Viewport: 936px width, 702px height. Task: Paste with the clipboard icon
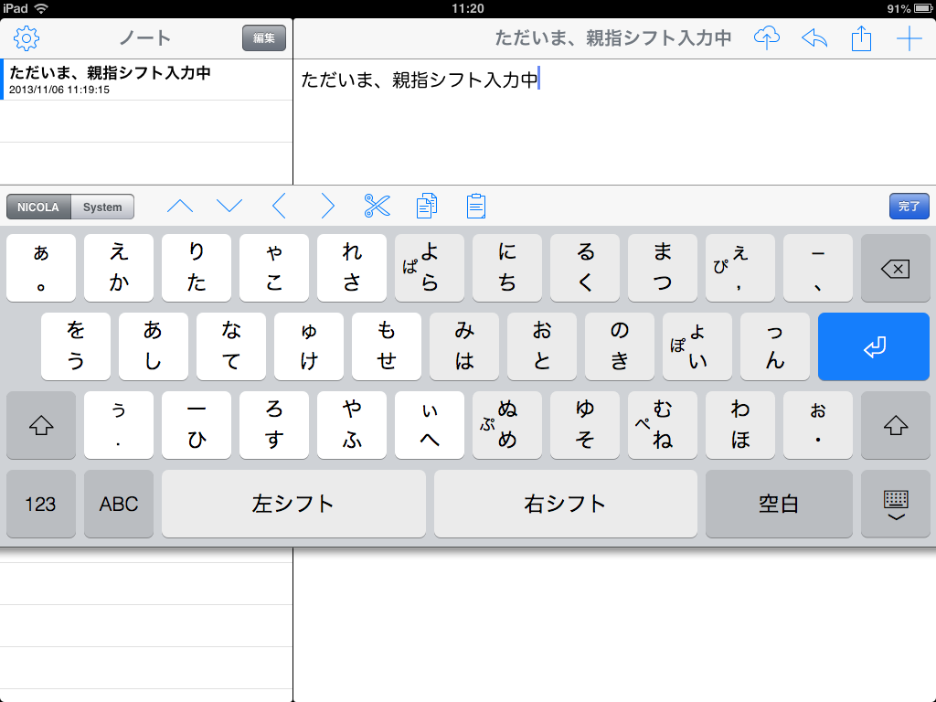click(475, 206)
